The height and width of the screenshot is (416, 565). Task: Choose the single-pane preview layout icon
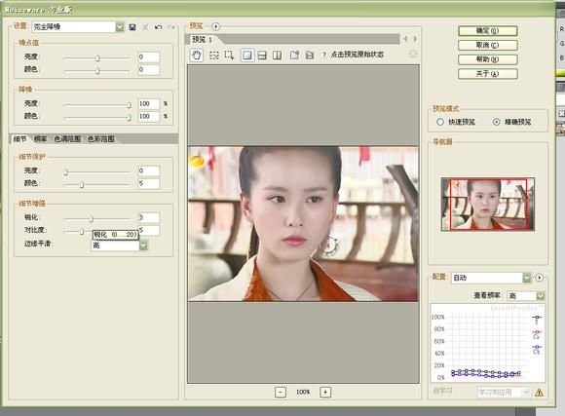click(247, 56)
